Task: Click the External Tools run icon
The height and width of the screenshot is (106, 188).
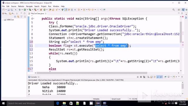Action: pos(35,10)
